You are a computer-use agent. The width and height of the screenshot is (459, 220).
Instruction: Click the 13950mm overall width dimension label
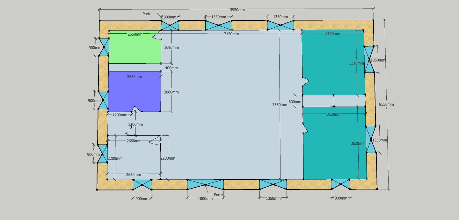pyautogui.click(x=236, y=10)
